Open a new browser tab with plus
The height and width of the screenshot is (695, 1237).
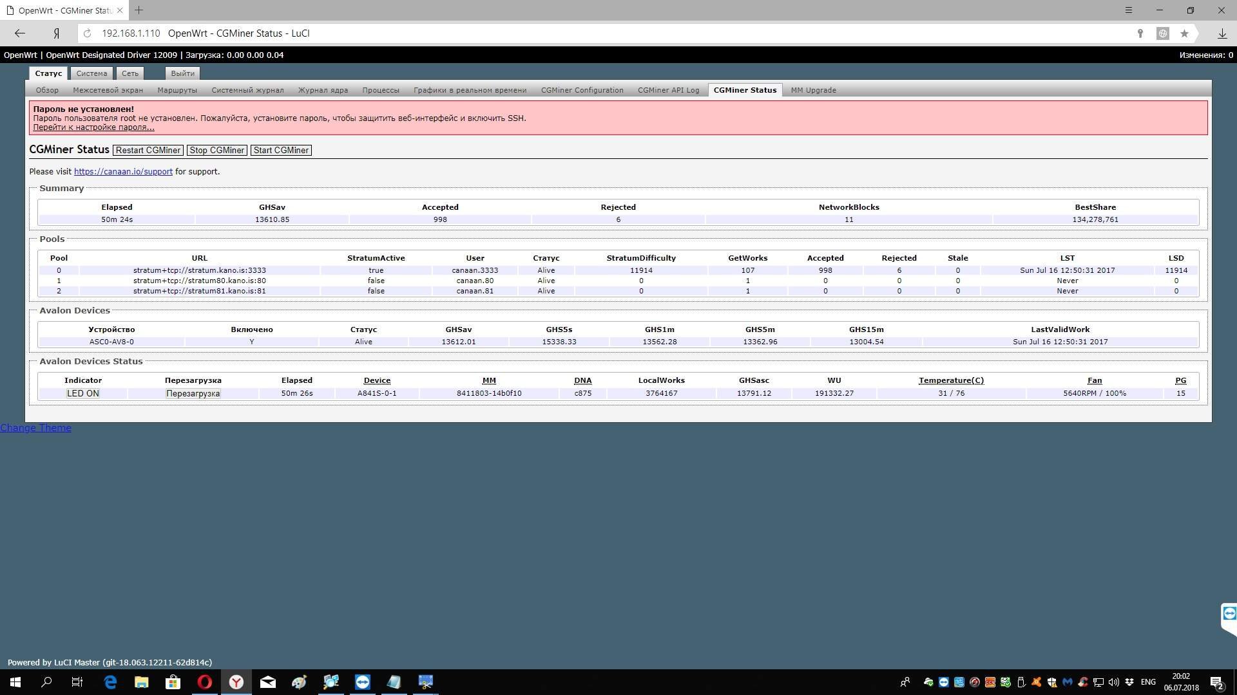139,10
